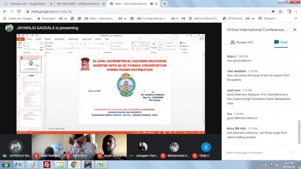Open the Staff List Admin bookmark
Viewport: 301px width, 169px height.
click(204, 18)
